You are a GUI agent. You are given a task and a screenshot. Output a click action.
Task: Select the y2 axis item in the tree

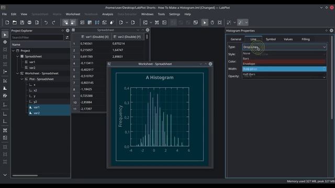(x=35, y=102)
